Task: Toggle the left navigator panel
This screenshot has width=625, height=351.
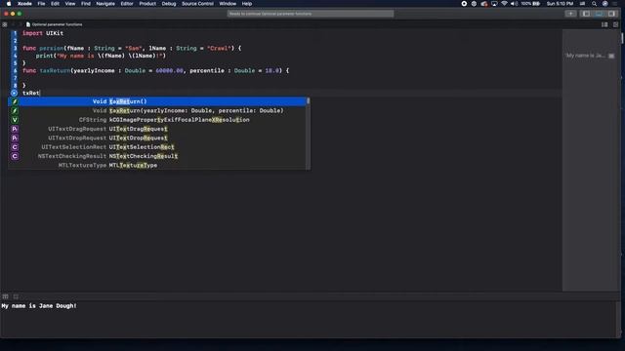Action: [x=586, y=14]
